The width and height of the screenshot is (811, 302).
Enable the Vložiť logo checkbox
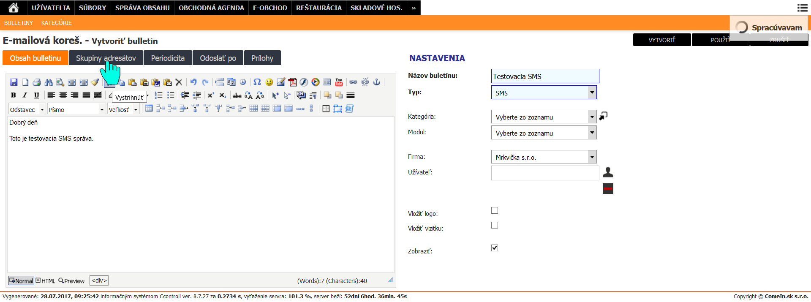pos(495,210)
